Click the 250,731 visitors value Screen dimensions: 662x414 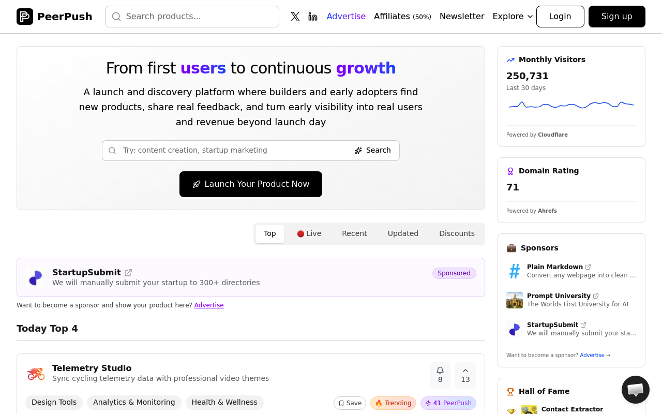pos(528,76)
